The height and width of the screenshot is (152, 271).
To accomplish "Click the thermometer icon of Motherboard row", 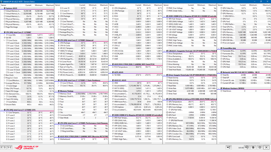I will click(59, 139).
